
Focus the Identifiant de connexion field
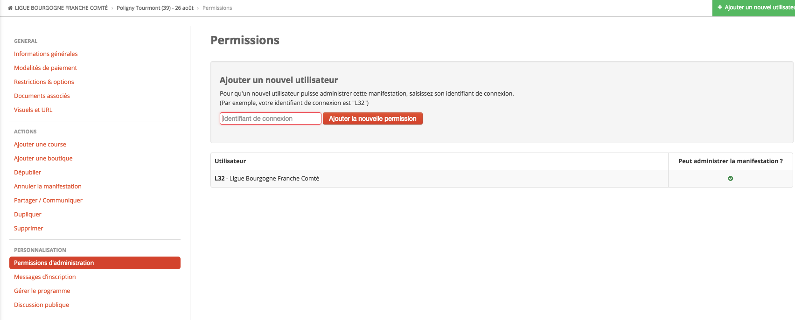tap(271, 118)
